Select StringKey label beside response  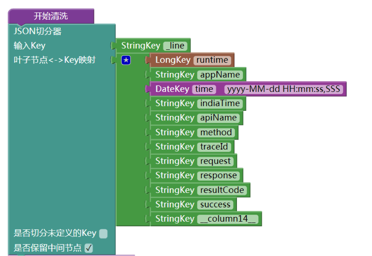tap(175, 176)
